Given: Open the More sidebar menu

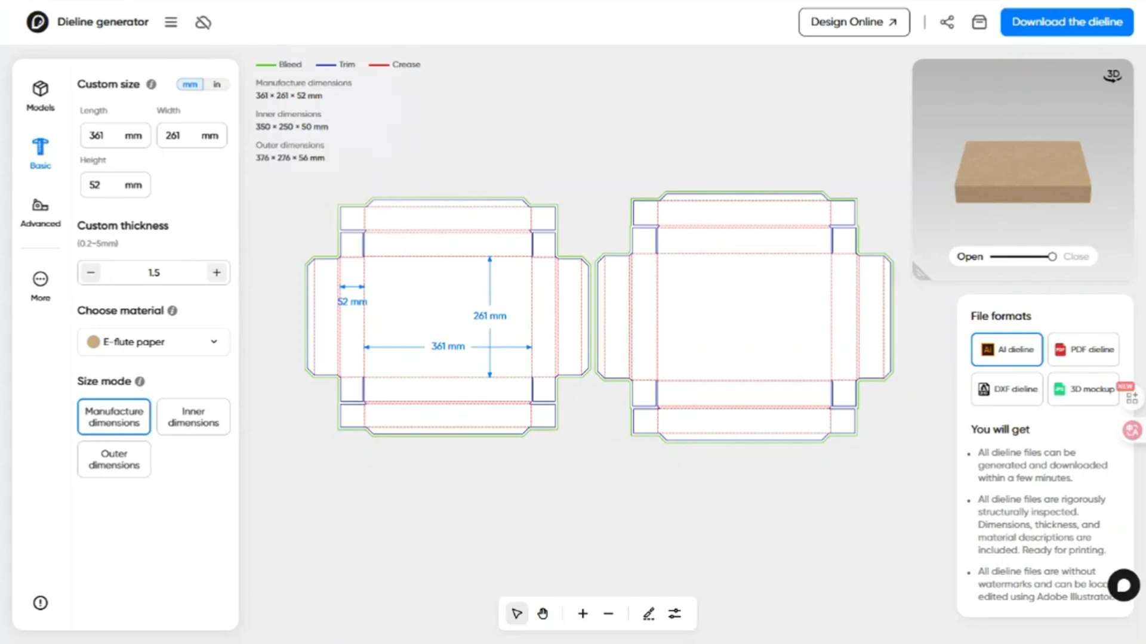Looking at the screenshot, I should tap(40, 286).
